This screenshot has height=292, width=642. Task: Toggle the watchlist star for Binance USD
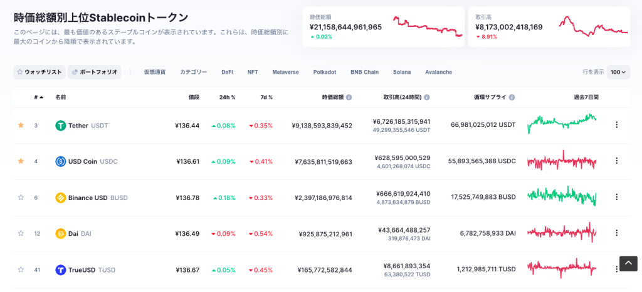tap(21, 198)
